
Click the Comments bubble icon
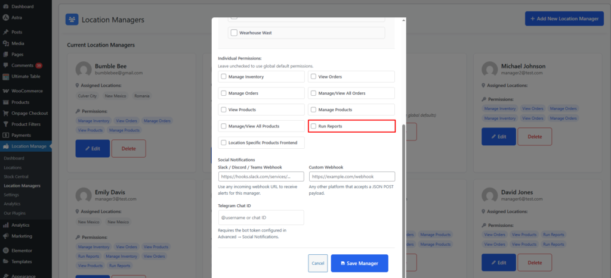tap(5, 65)
